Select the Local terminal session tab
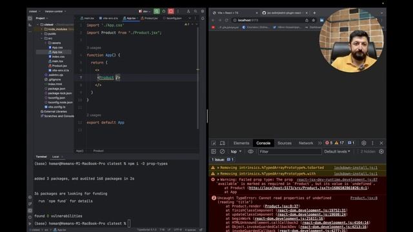 point(55,157)
